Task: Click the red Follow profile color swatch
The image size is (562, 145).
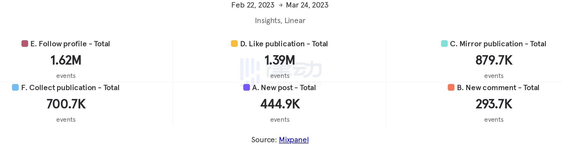Action: coord(25,44)
